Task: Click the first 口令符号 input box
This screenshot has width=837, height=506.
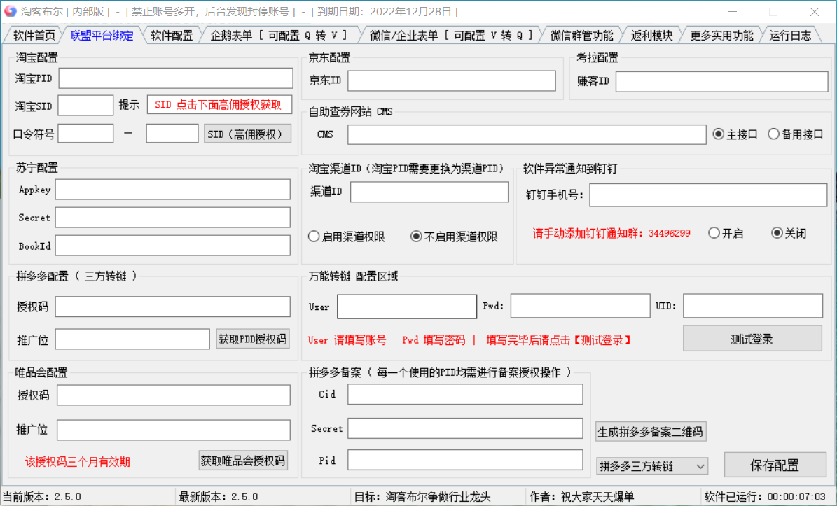Action: 85,133
